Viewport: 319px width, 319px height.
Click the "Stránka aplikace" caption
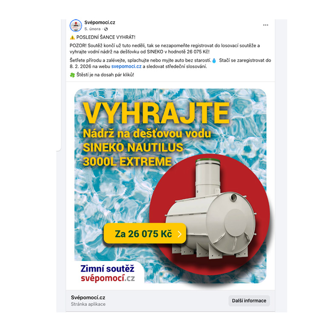pyautogui.click(x=88, y=304)
